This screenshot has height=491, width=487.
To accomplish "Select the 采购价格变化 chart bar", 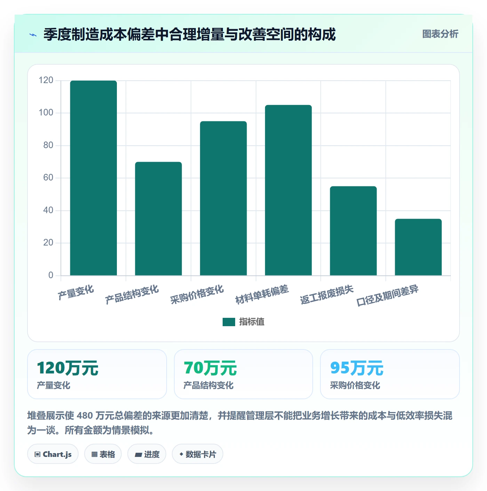I will pyautogui.click(x=223, y=199).
